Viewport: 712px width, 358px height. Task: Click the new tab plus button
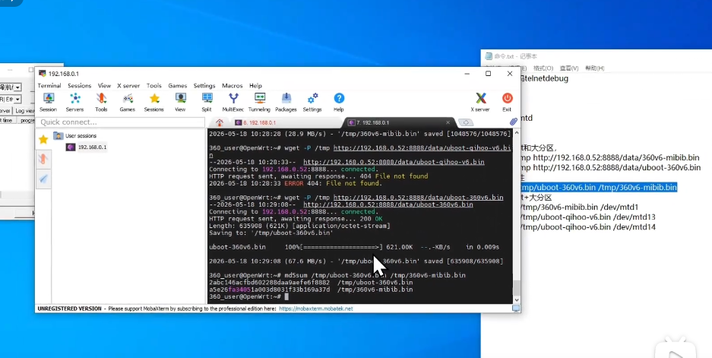tap(466, 122)
